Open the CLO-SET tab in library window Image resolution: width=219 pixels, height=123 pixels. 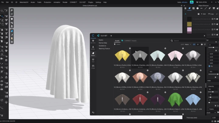(103, 36)
